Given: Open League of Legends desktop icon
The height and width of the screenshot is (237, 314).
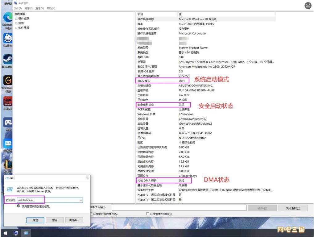Looking at the screenshot, I should [x=8, y=165].
